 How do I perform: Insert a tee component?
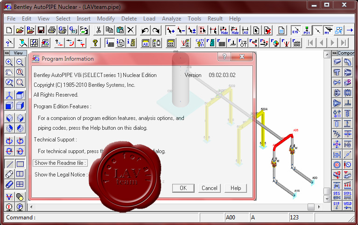[337, 72]
